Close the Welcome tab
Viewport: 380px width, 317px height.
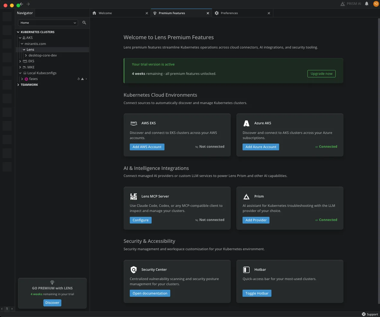(x=146, y=13)
